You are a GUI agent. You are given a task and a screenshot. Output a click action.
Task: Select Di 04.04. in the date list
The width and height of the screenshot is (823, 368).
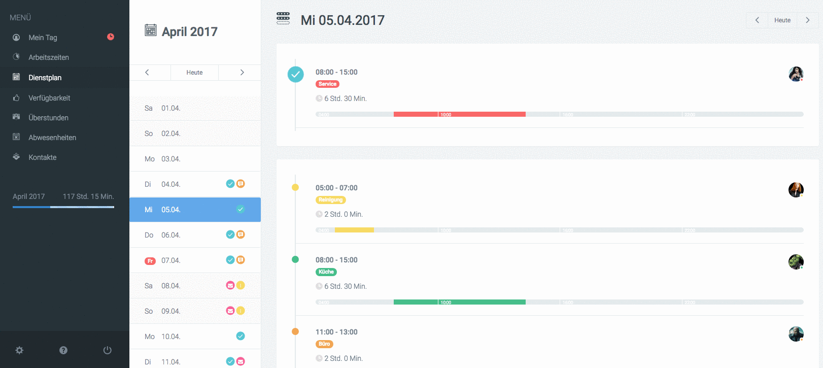[x=195, y=184]
